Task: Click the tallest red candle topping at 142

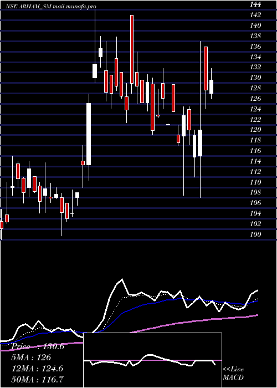Action: [132, 49]
